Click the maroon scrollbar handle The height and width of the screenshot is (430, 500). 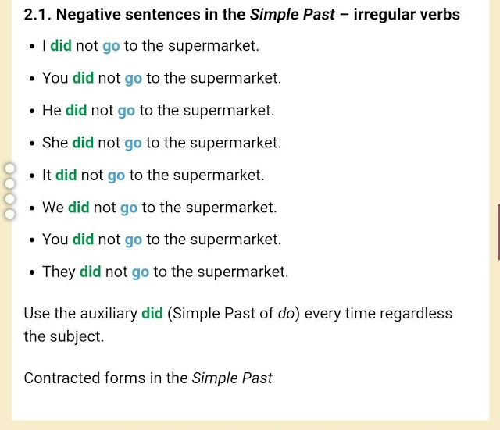point(498,230)
